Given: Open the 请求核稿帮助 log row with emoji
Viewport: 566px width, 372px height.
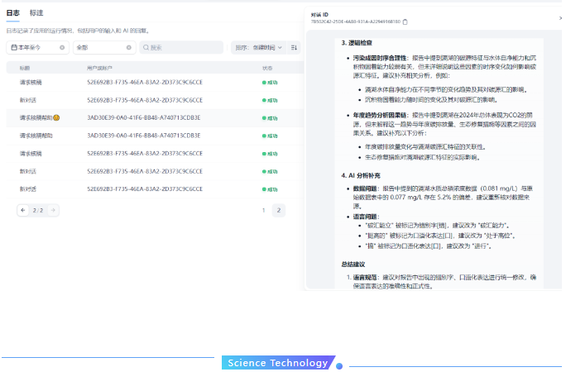Looking at the screenshot, I should click(x=155, y=118).
